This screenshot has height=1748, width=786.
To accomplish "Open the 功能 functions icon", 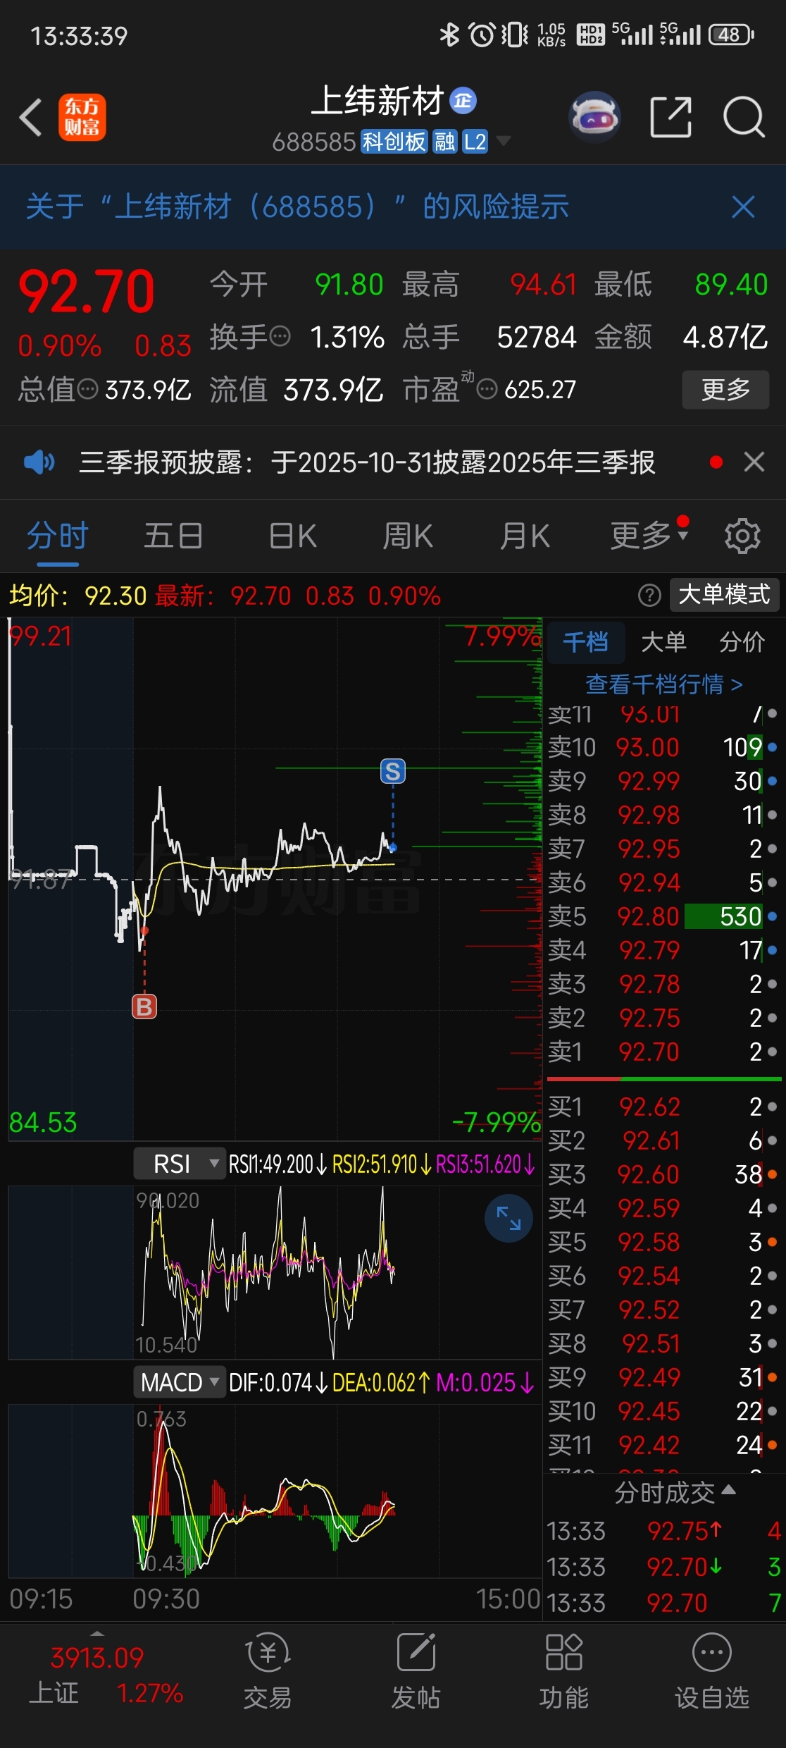I will click(x=564, y=1670).
